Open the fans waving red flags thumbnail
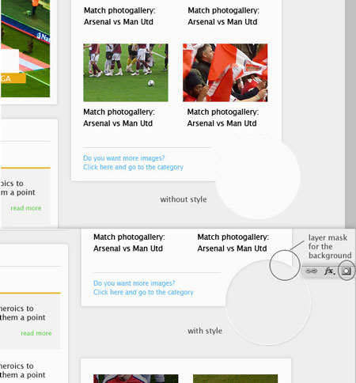Viewport: 356px width, 383px height. pos(225,73)
